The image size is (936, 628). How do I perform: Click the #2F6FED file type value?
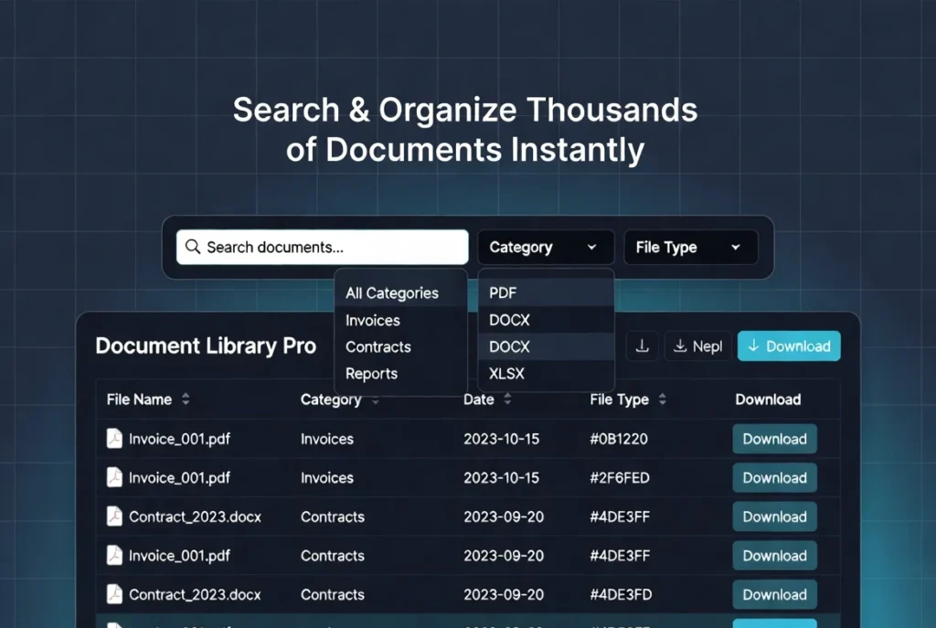[x=620, y=478]
